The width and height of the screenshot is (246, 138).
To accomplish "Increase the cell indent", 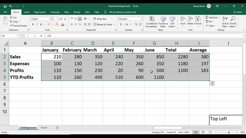I will [x=89, y=25].
